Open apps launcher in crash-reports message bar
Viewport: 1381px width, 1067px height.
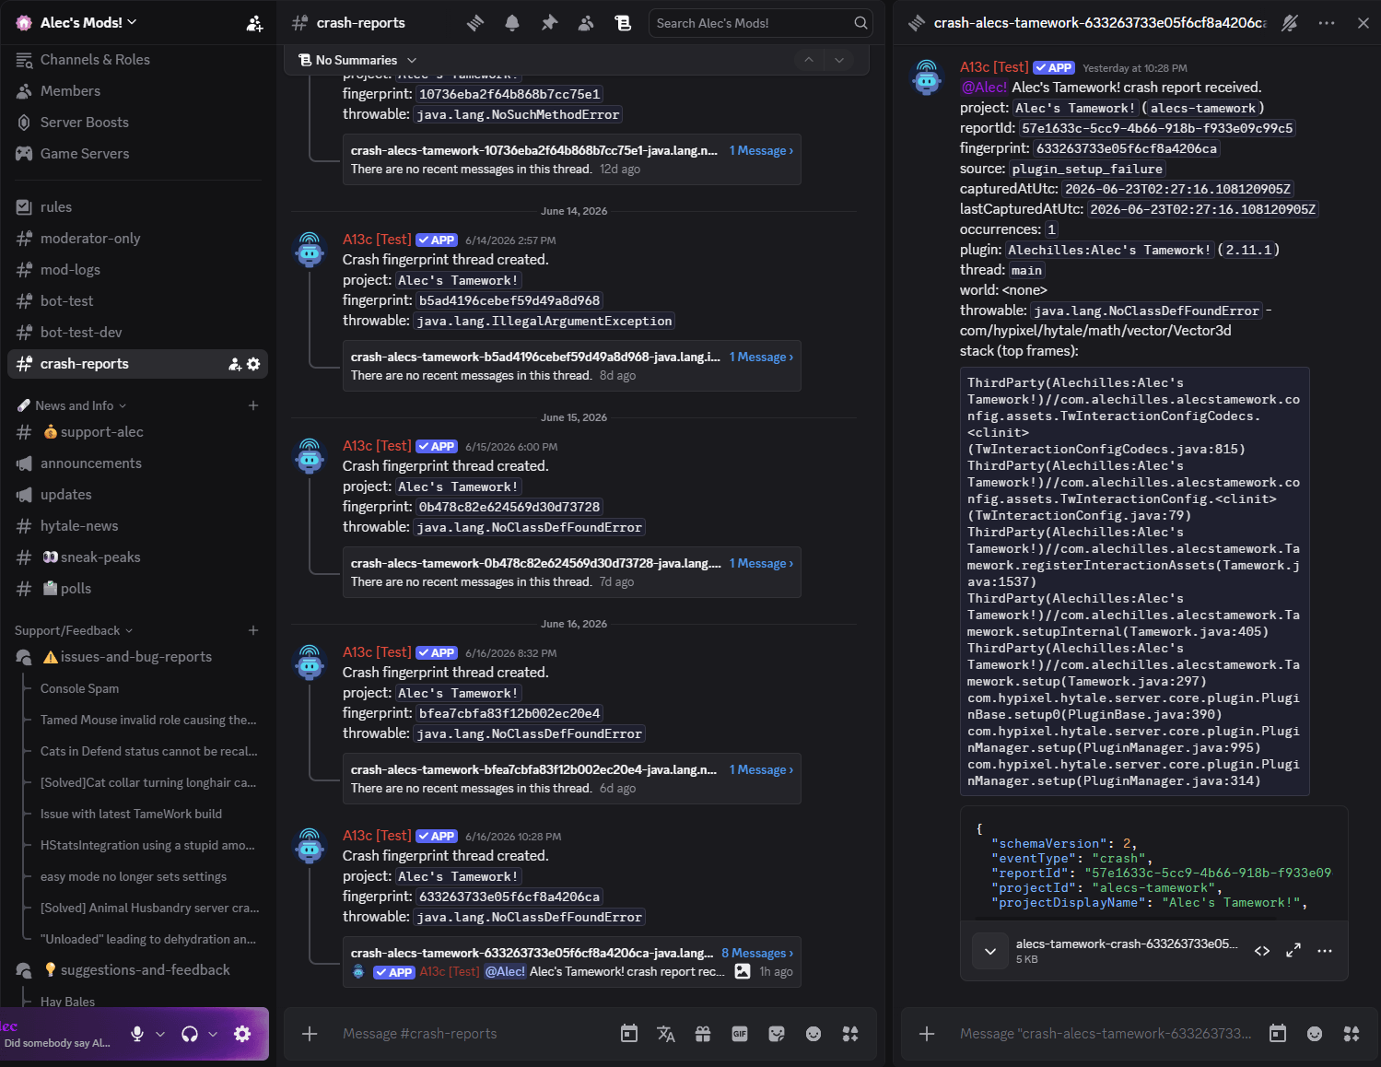850,1034
